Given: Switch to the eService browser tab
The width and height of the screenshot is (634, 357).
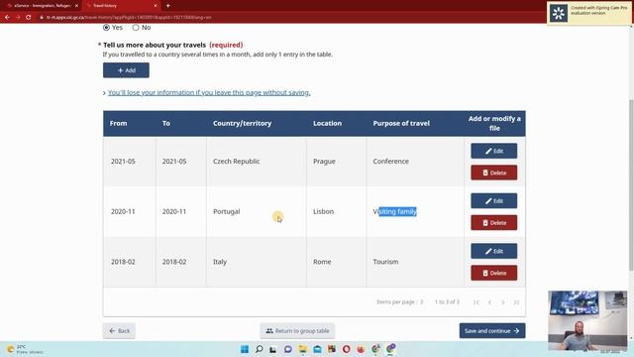Looking at the screenshot, I should 43,6.
